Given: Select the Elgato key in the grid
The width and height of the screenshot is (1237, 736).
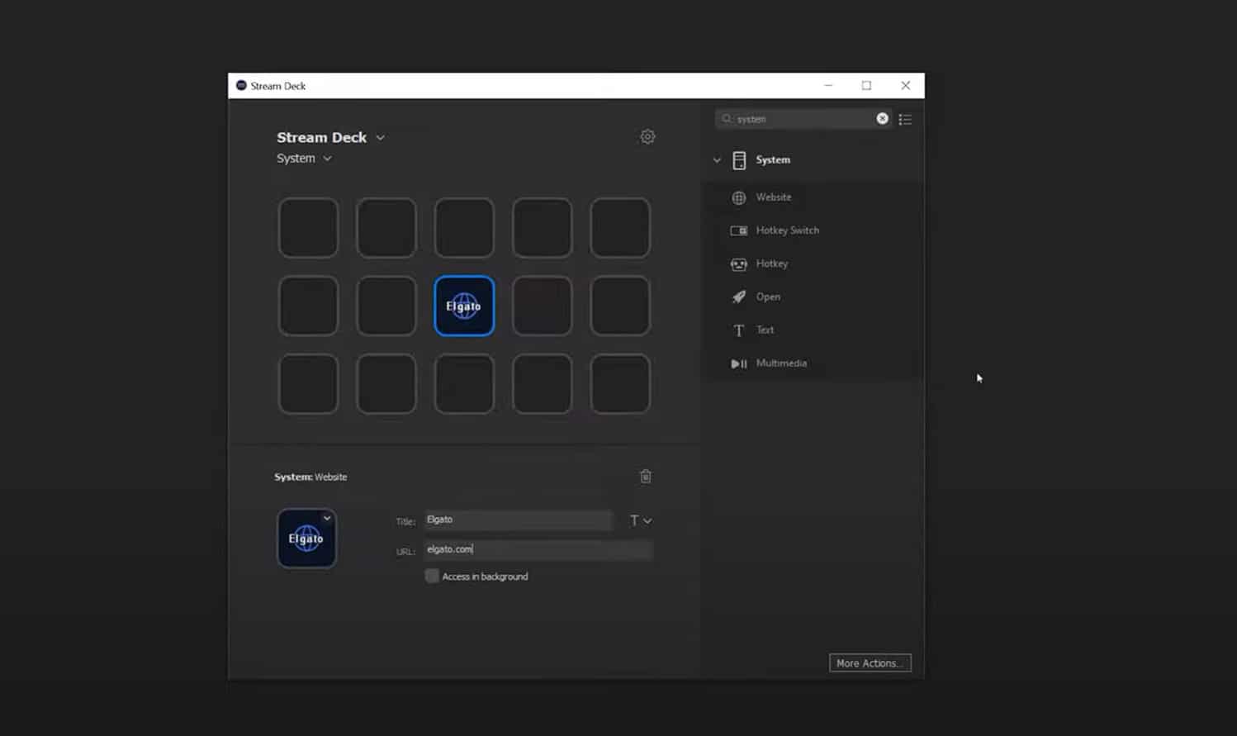Looking at the screenshot, I should (464, 306).
